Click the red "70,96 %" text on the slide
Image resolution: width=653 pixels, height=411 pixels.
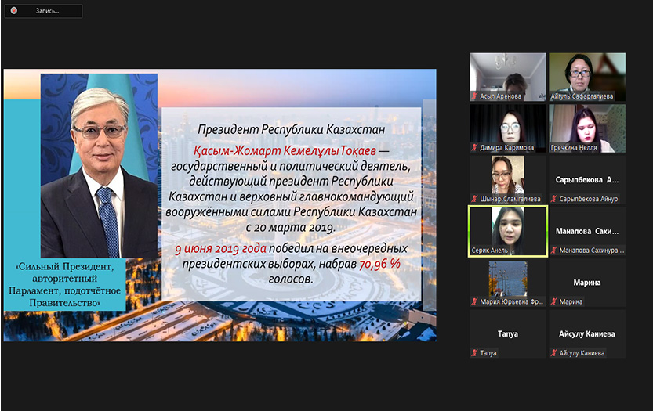[379, 265]
